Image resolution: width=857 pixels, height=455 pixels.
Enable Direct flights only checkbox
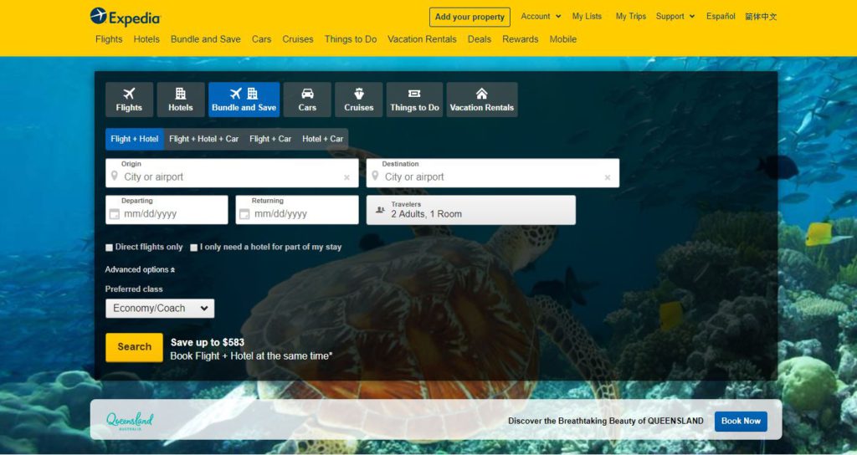coord(110,248)
